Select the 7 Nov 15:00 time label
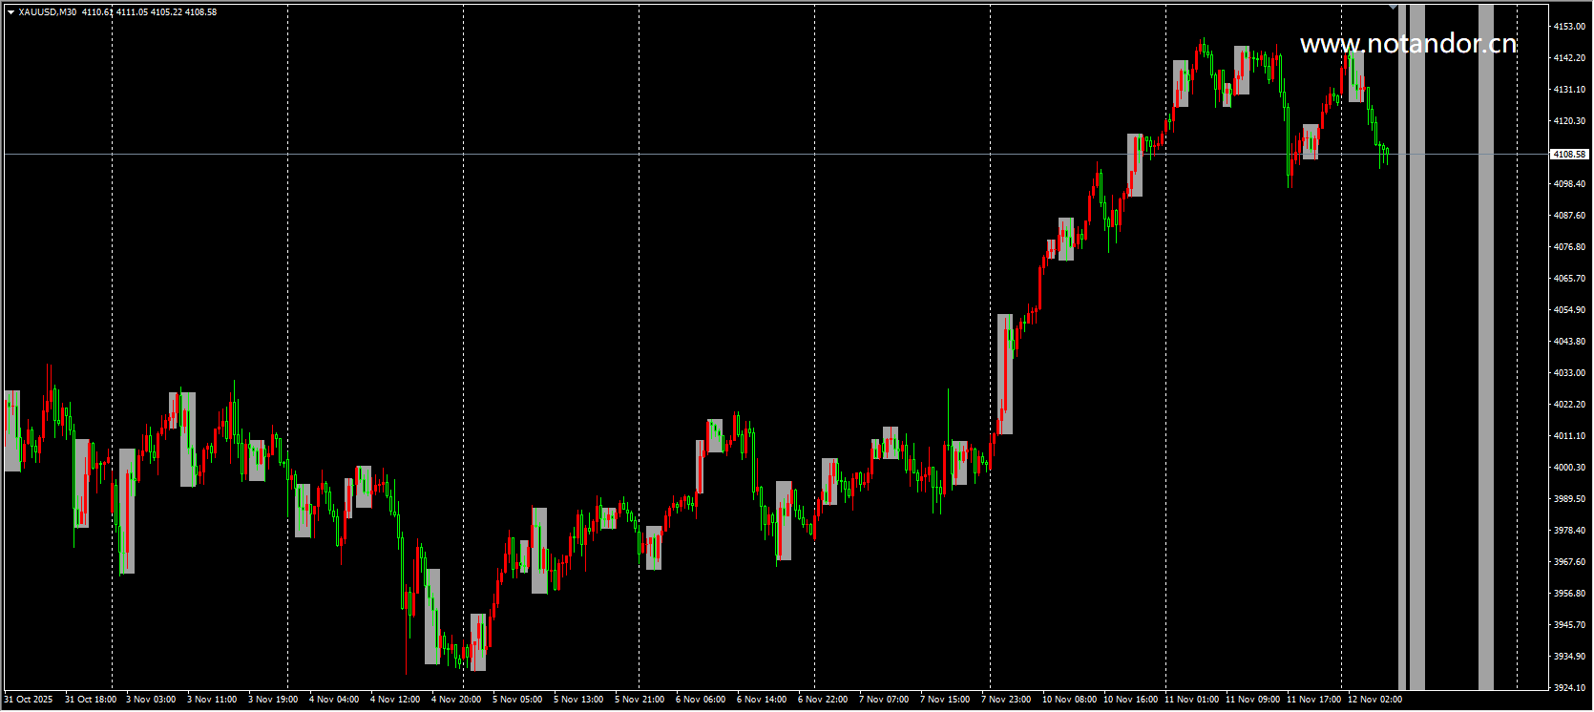1594x712 pixels. pos(945,700)
